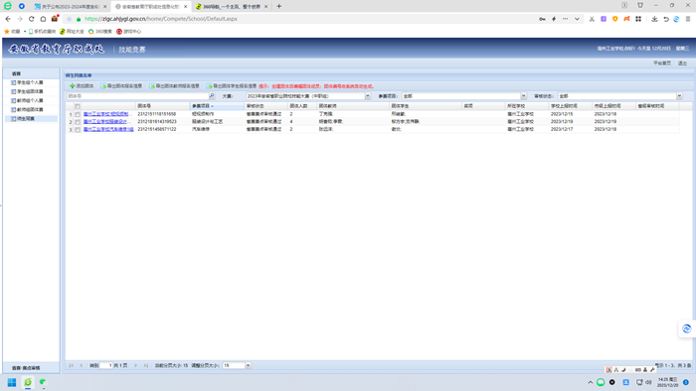Click the green plus 添加团体 button
This screenshot has width=696, height=391.
[82, 86]
